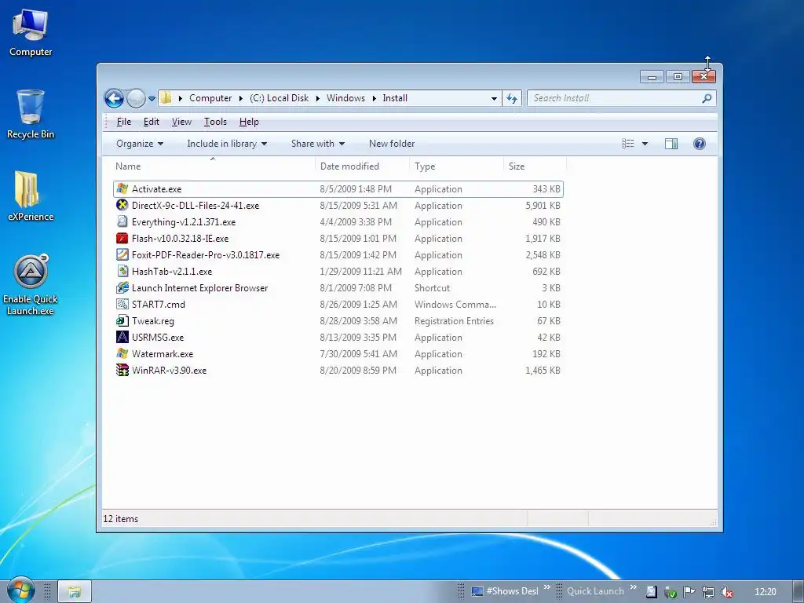Click Show desktop strip beside the clock
The width and height of the screenshot is (804, 603).
799,591
